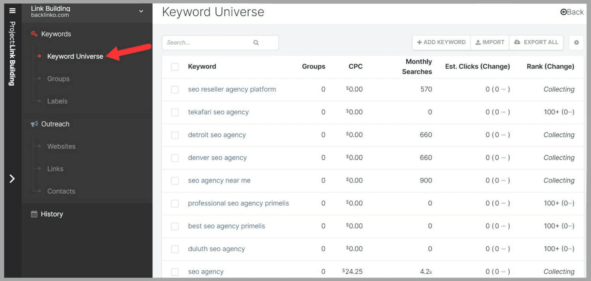Viewport: 591px width, 281px height.
Task: Open settings gear icon beside Export All
Action: pyautogui.click(x=576, y=42)
